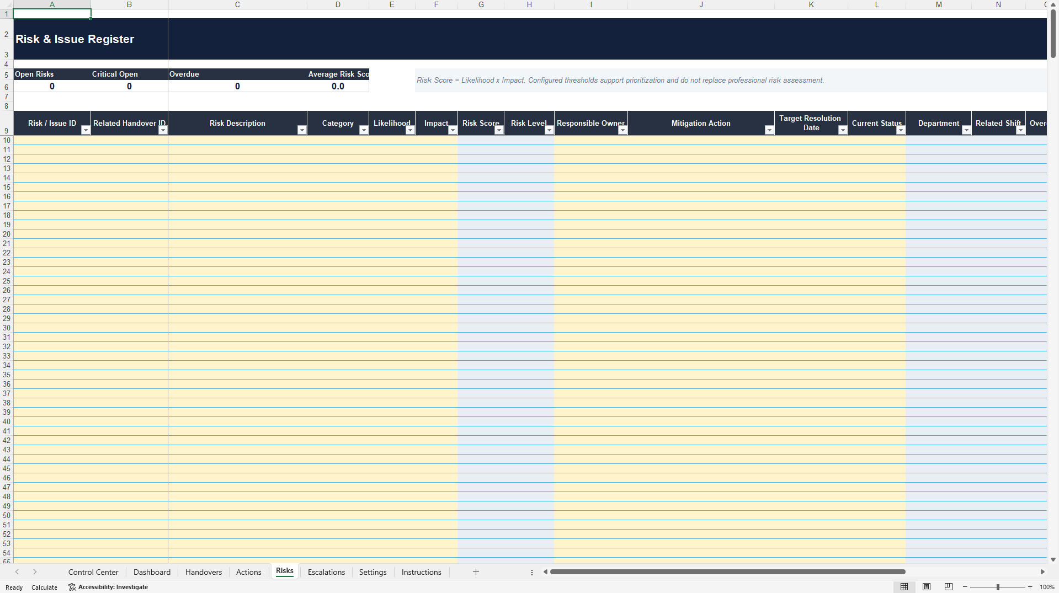The image size is (1059, 593).
Task: Select Normal view icon in status bar
Action: (904, 587)
